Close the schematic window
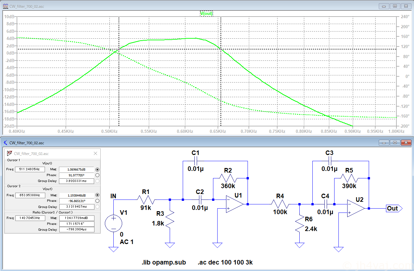The image size is (414, 271). 406,143
